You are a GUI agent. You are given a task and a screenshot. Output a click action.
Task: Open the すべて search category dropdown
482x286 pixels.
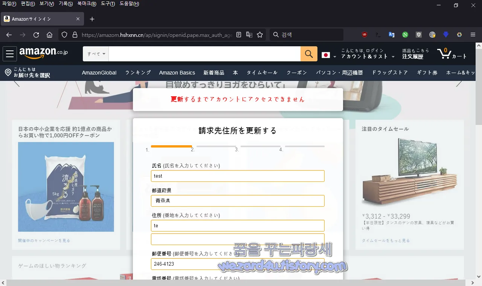96,54
